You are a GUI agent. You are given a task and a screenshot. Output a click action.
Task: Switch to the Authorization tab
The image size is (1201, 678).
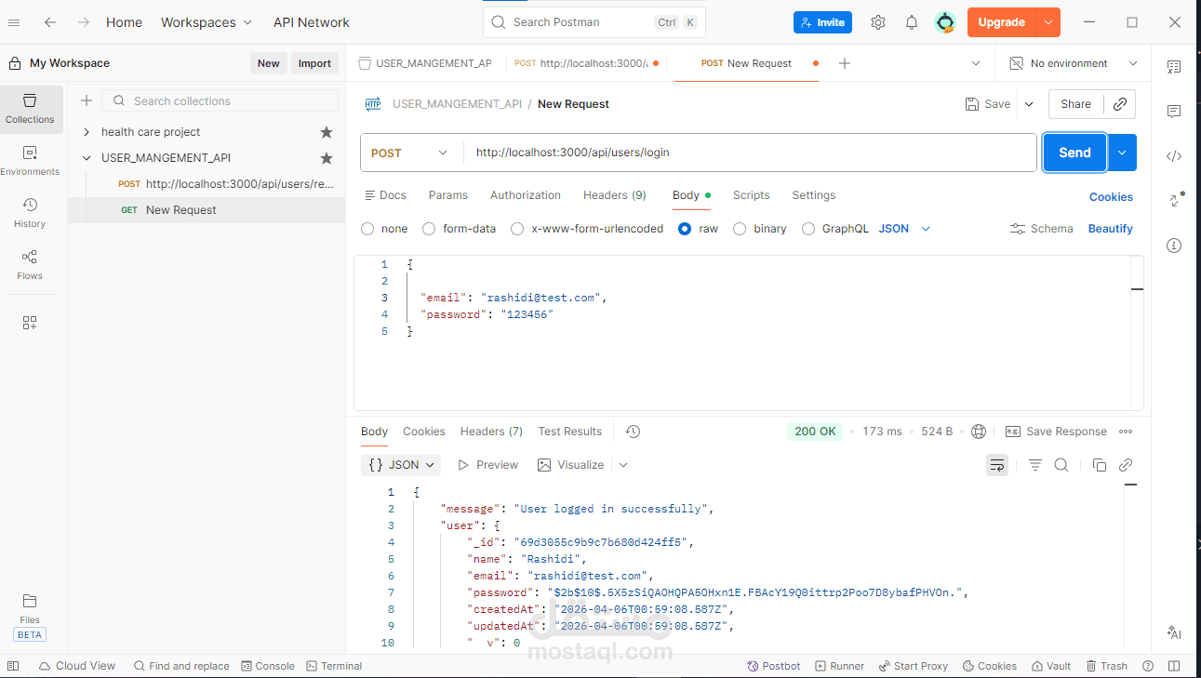[x=526, y=195]
